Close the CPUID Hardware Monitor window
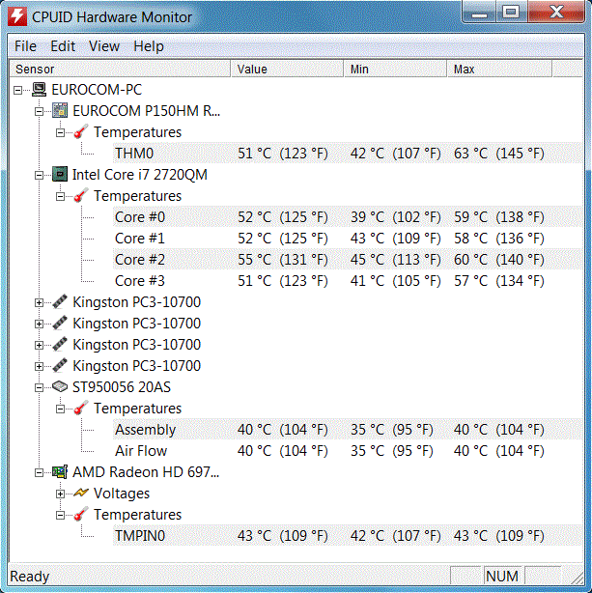This screenshot has width=592, height=593. pos(556,13)
